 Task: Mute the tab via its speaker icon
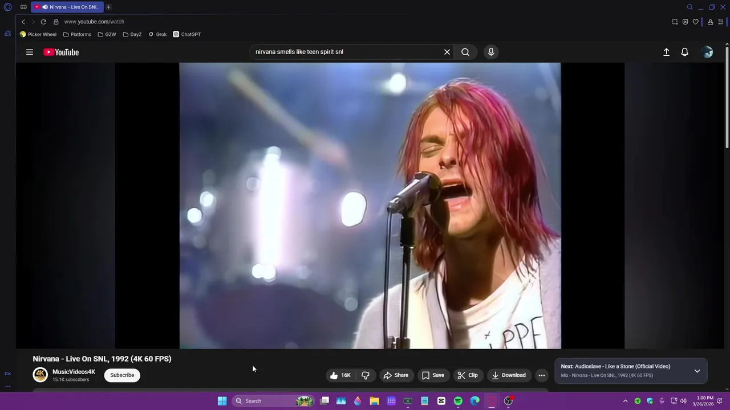click(45, 7)
